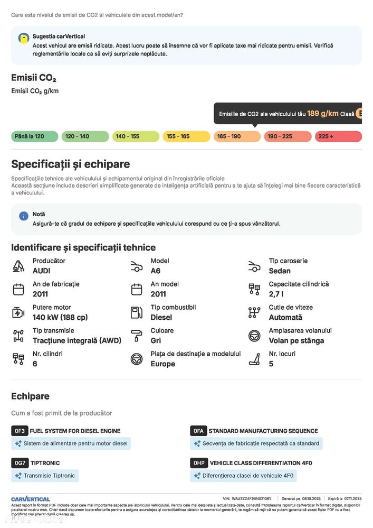Select the green 'Până la 120' emission band

coord(34,136)
